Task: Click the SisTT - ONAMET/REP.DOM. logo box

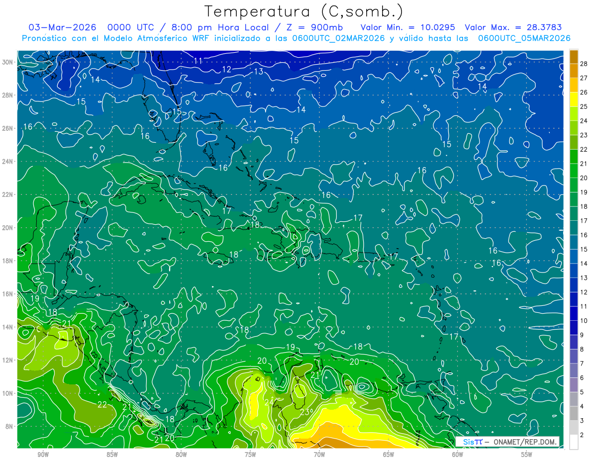Action: 508,442
